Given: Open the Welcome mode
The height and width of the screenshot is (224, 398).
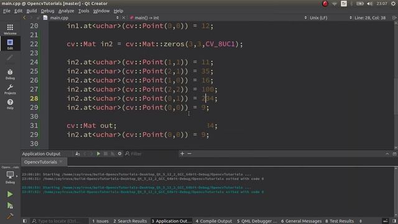Looking at the screenshot, I should [x=10, y=29].
